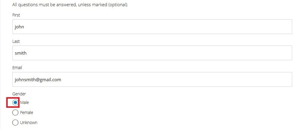Click the "(optional)" word in the instructions
Screen dimensions: 296x132
click(118, 5)
